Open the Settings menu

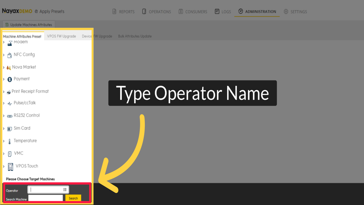[295, 12]
